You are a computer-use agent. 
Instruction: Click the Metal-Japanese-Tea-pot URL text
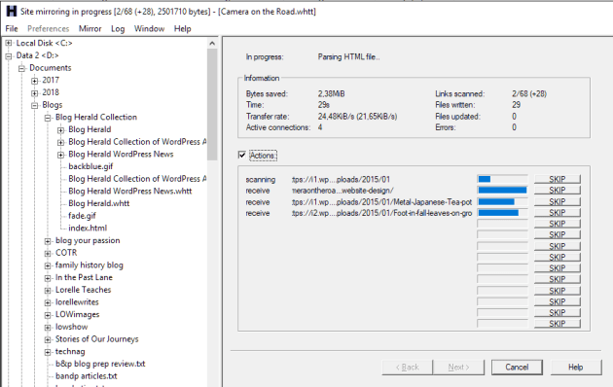(382, 202)
